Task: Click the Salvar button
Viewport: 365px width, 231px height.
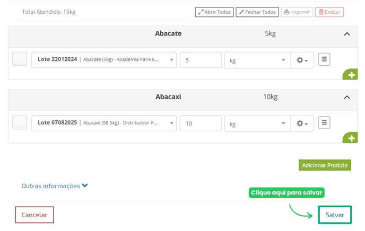Action: click(x=335, y=215)
